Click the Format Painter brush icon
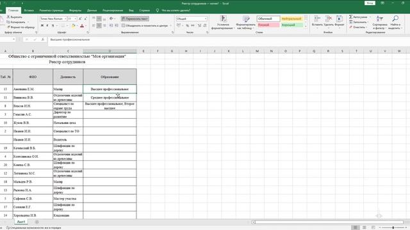The image size is (410, 230). coord(8,27)
